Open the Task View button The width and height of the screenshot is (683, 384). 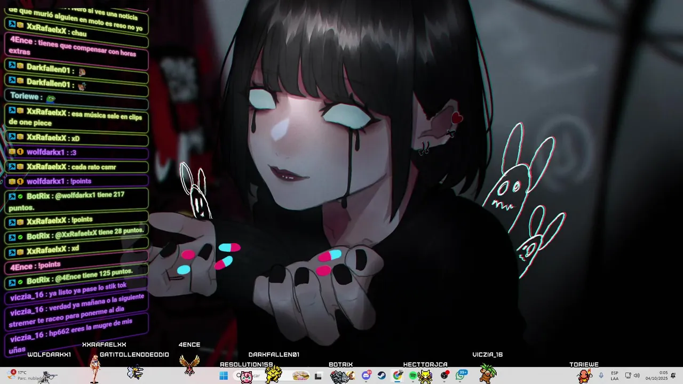[319, 376]
